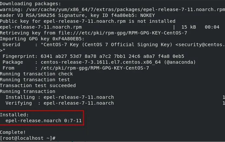This screenshot has width=225, height=142.
Task: Select the epel-release.noarch 0:7-11 installed entry
Action: pyautogui.click(x=43, y=121)
